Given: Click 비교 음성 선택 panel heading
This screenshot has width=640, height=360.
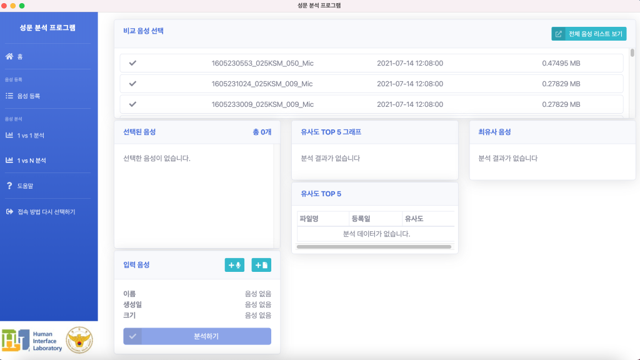Looking at the screenshot, I should pyautogui.click(x=143, y=31).
